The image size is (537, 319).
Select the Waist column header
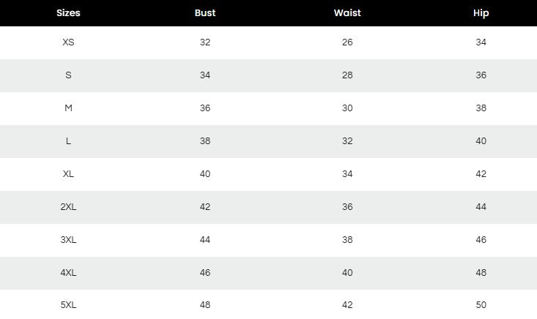tap(347, 13)
